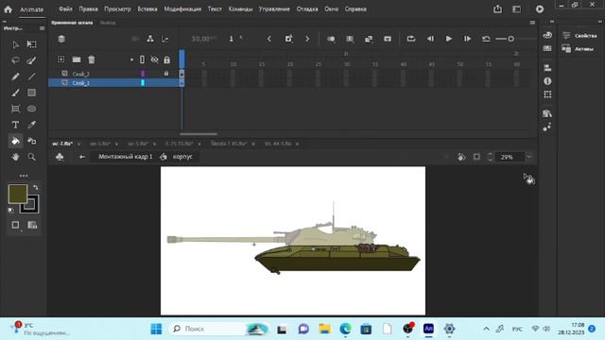Select the Line tool
The width and height of the screenshot is (605, 340).
[x=31, y=76]
